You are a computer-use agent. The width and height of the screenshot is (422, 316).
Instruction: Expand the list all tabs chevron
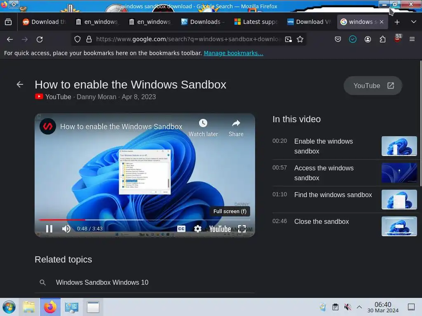414,22
